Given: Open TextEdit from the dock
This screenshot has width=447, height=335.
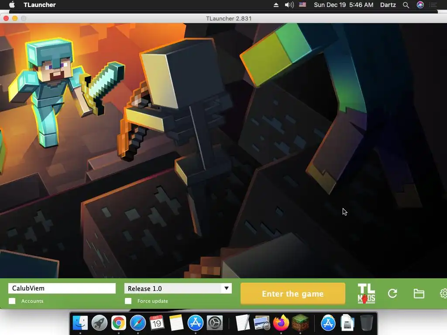Looking at the screenshot, I should 243,323.
